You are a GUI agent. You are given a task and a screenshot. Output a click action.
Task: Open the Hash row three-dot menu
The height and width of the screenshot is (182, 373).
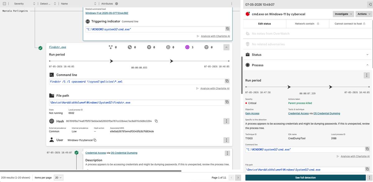(x=226, y=121)
